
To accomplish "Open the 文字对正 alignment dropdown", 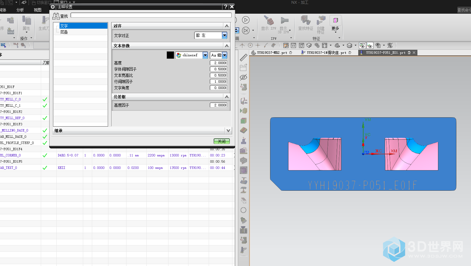I will point(224,35).
